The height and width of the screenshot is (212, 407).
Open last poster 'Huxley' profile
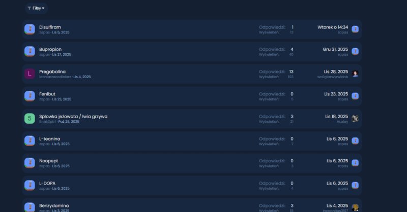coord(342,122)
